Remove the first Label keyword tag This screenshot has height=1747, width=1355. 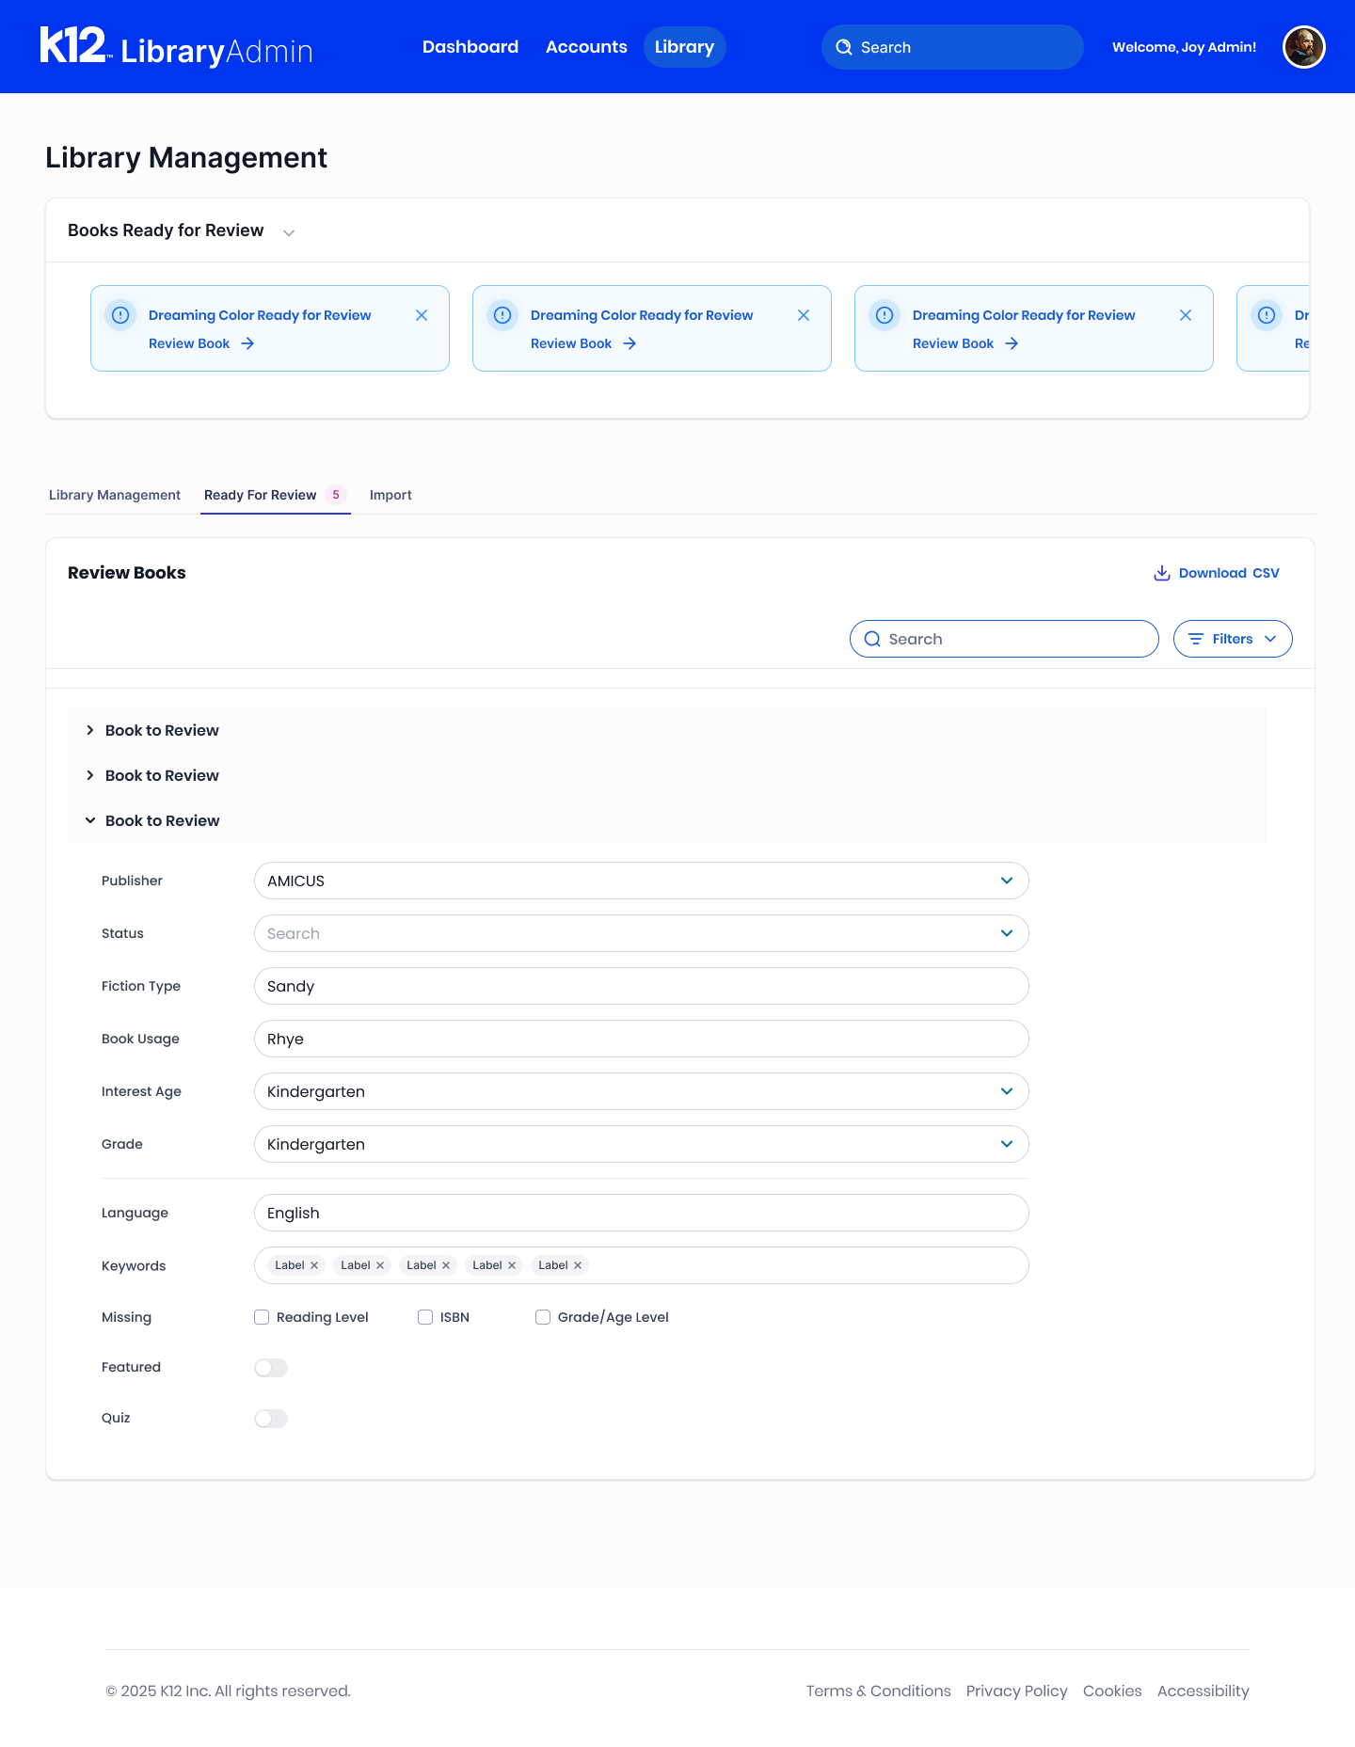314,1265
